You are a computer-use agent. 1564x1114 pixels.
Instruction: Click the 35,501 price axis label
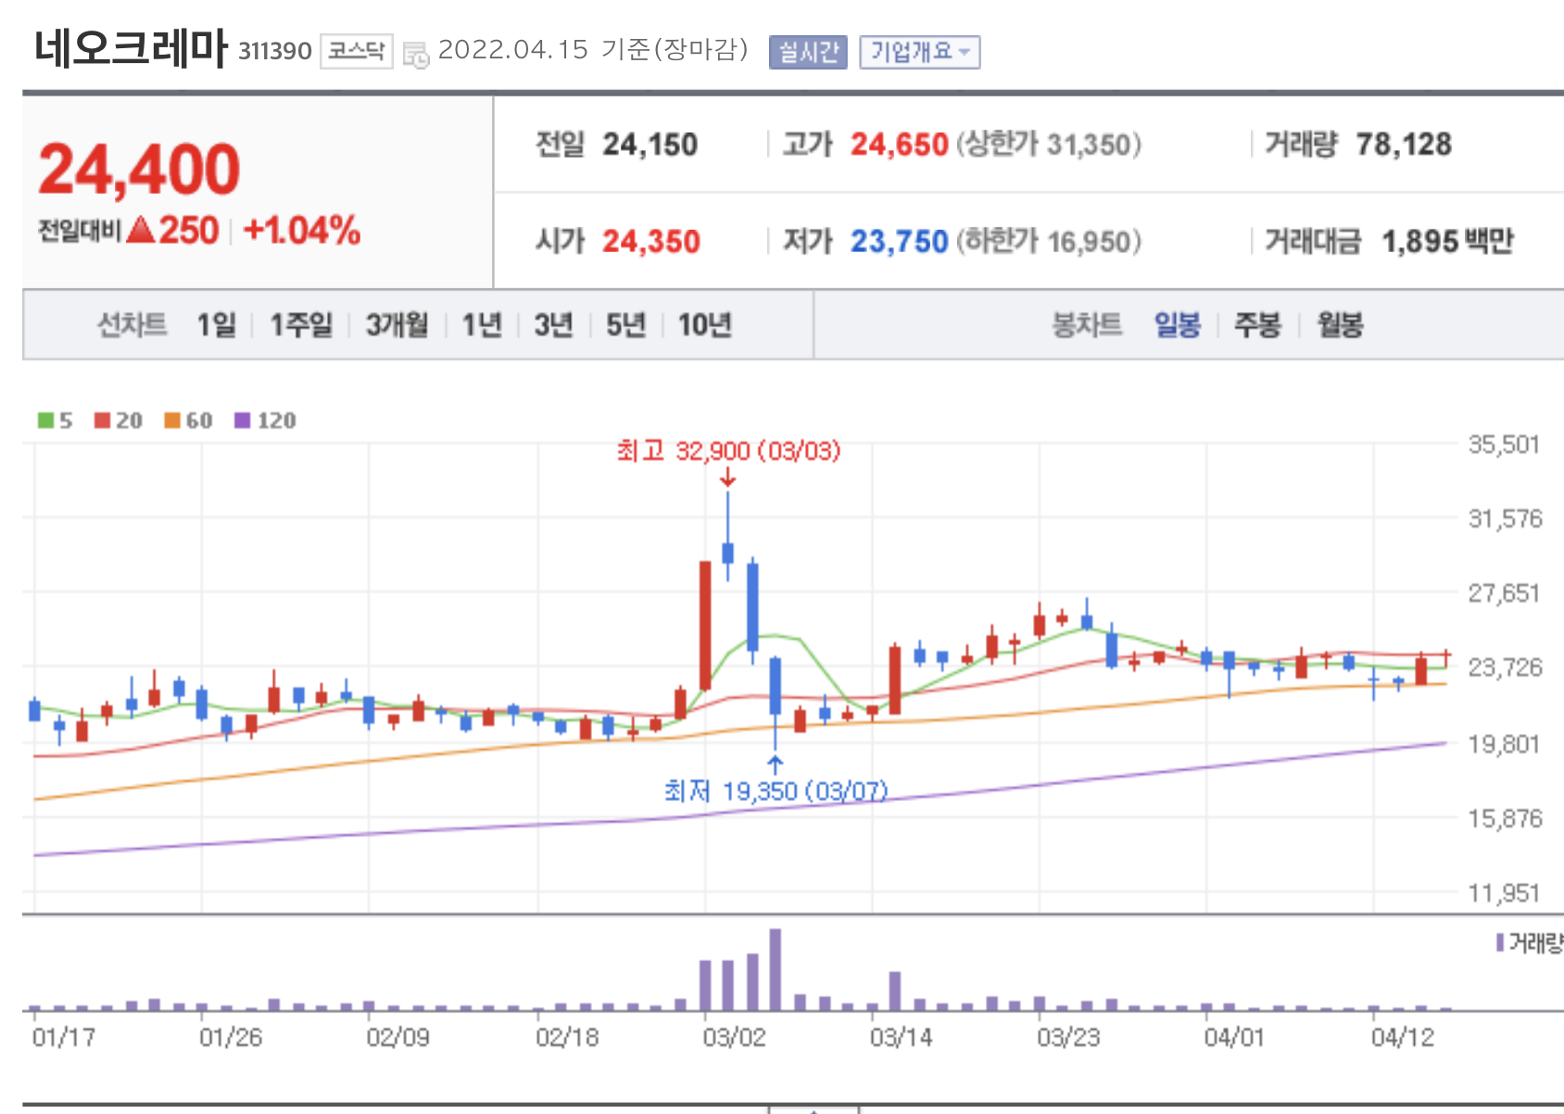pyautogui.click(x=1505, y=445)
